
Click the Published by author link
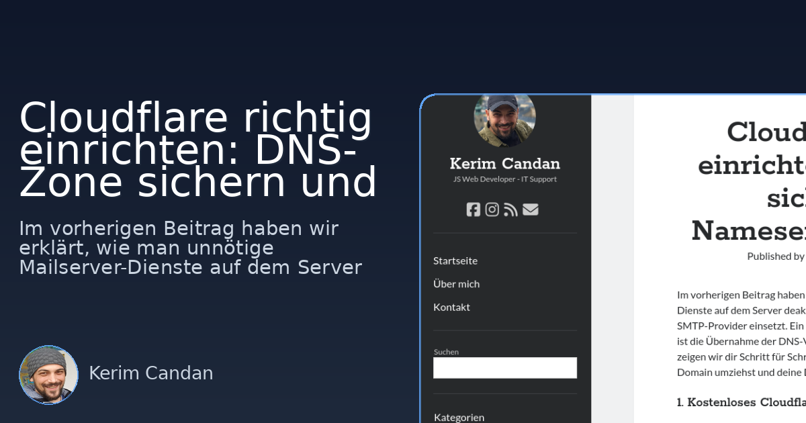coord(776,256)
